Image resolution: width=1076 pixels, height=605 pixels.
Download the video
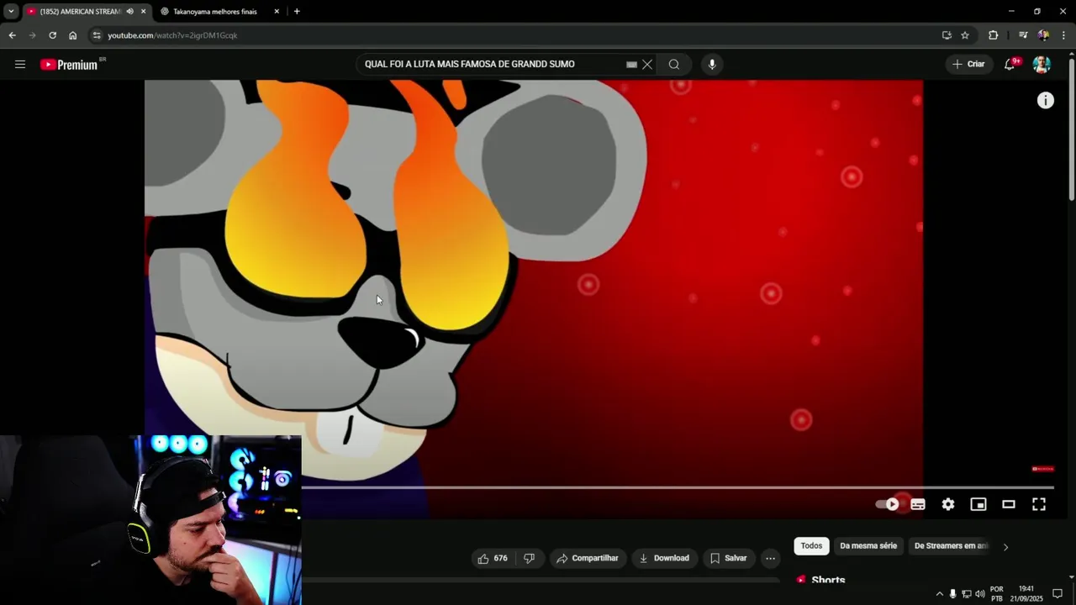click(x=664, y=558)
